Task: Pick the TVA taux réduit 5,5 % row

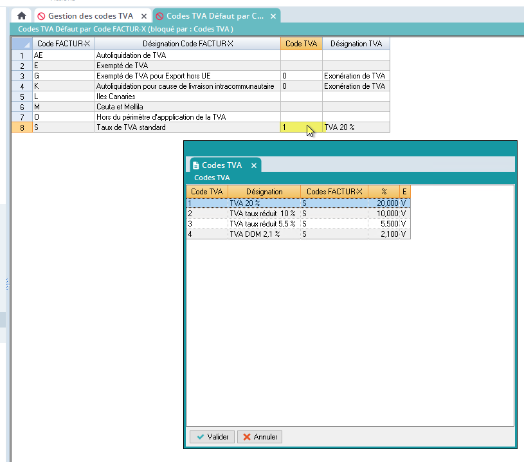Action: pyautogui.click(x=264, y=223)
